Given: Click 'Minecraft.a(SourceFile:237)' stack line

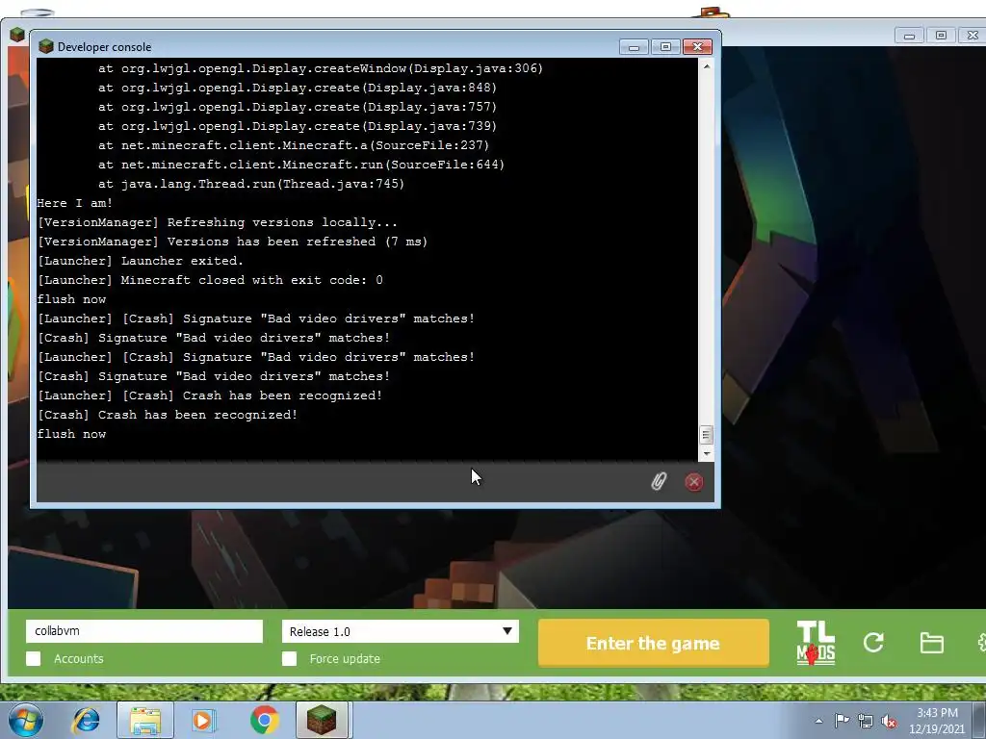Looking at the screenshot, I should 294,145.
